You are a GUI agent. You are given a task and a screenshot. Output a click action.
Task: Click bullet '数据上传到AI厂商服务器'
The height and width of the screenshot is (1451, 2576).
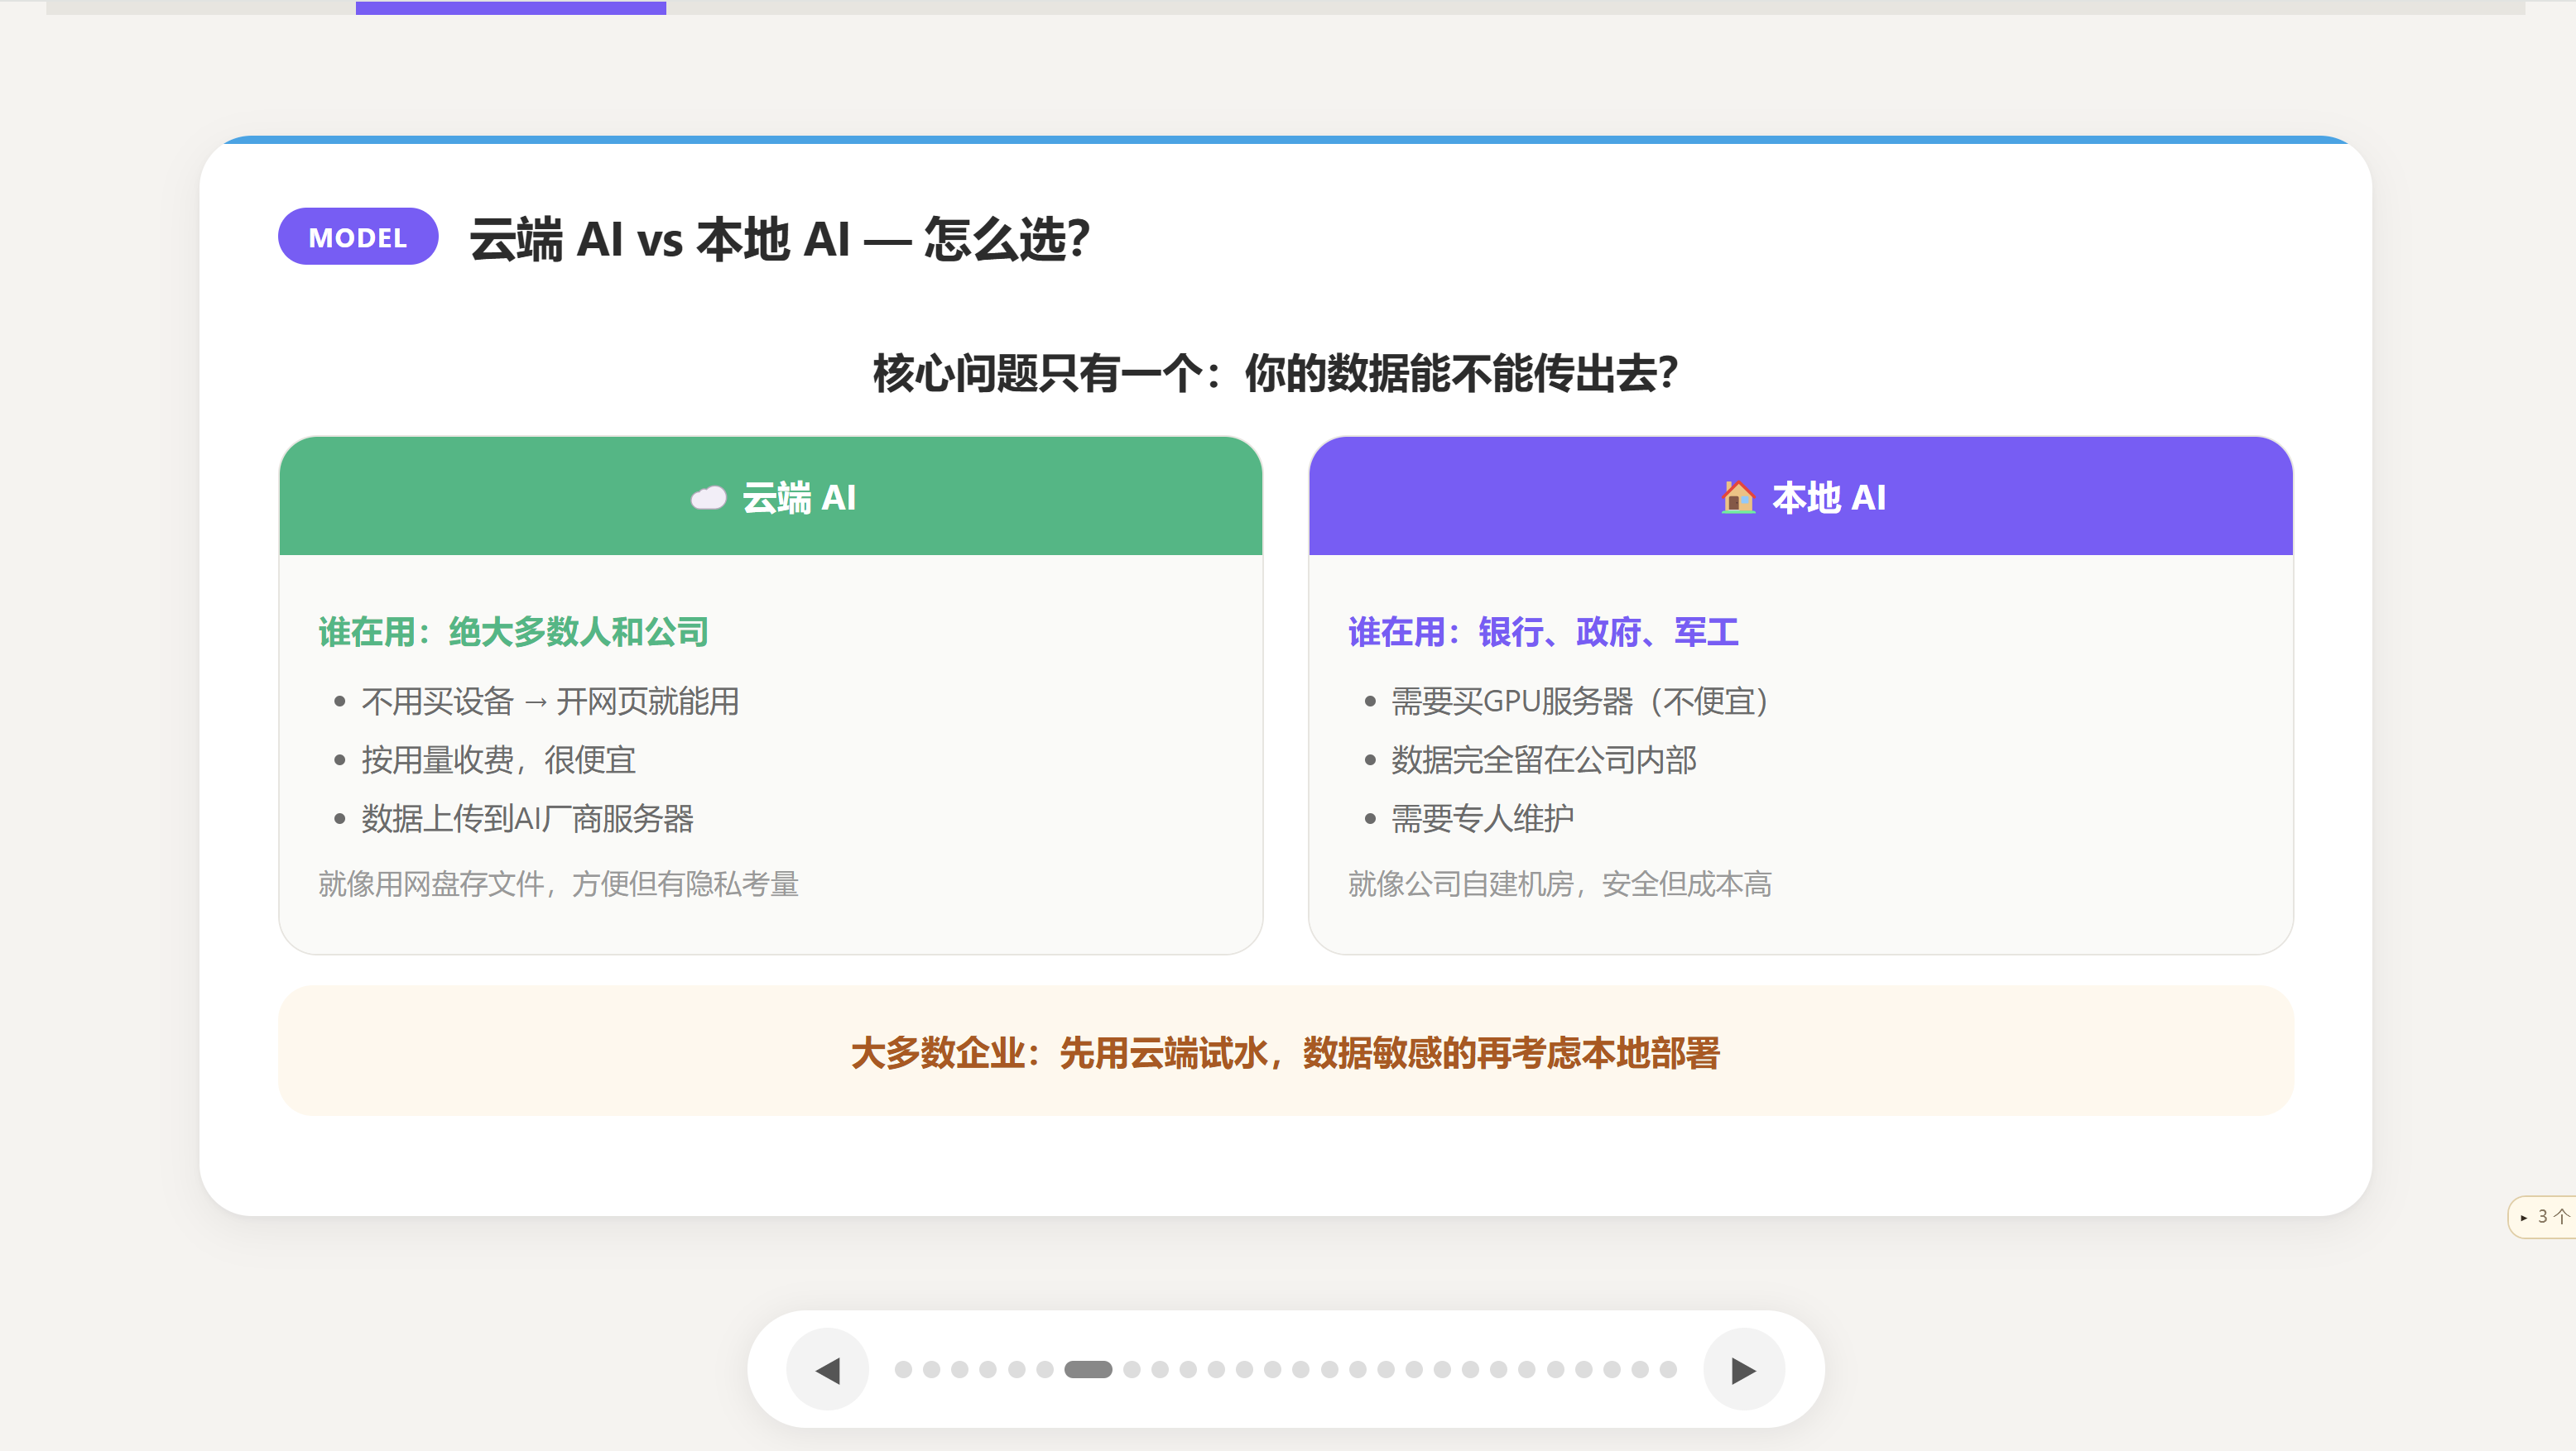coord(527,818)
